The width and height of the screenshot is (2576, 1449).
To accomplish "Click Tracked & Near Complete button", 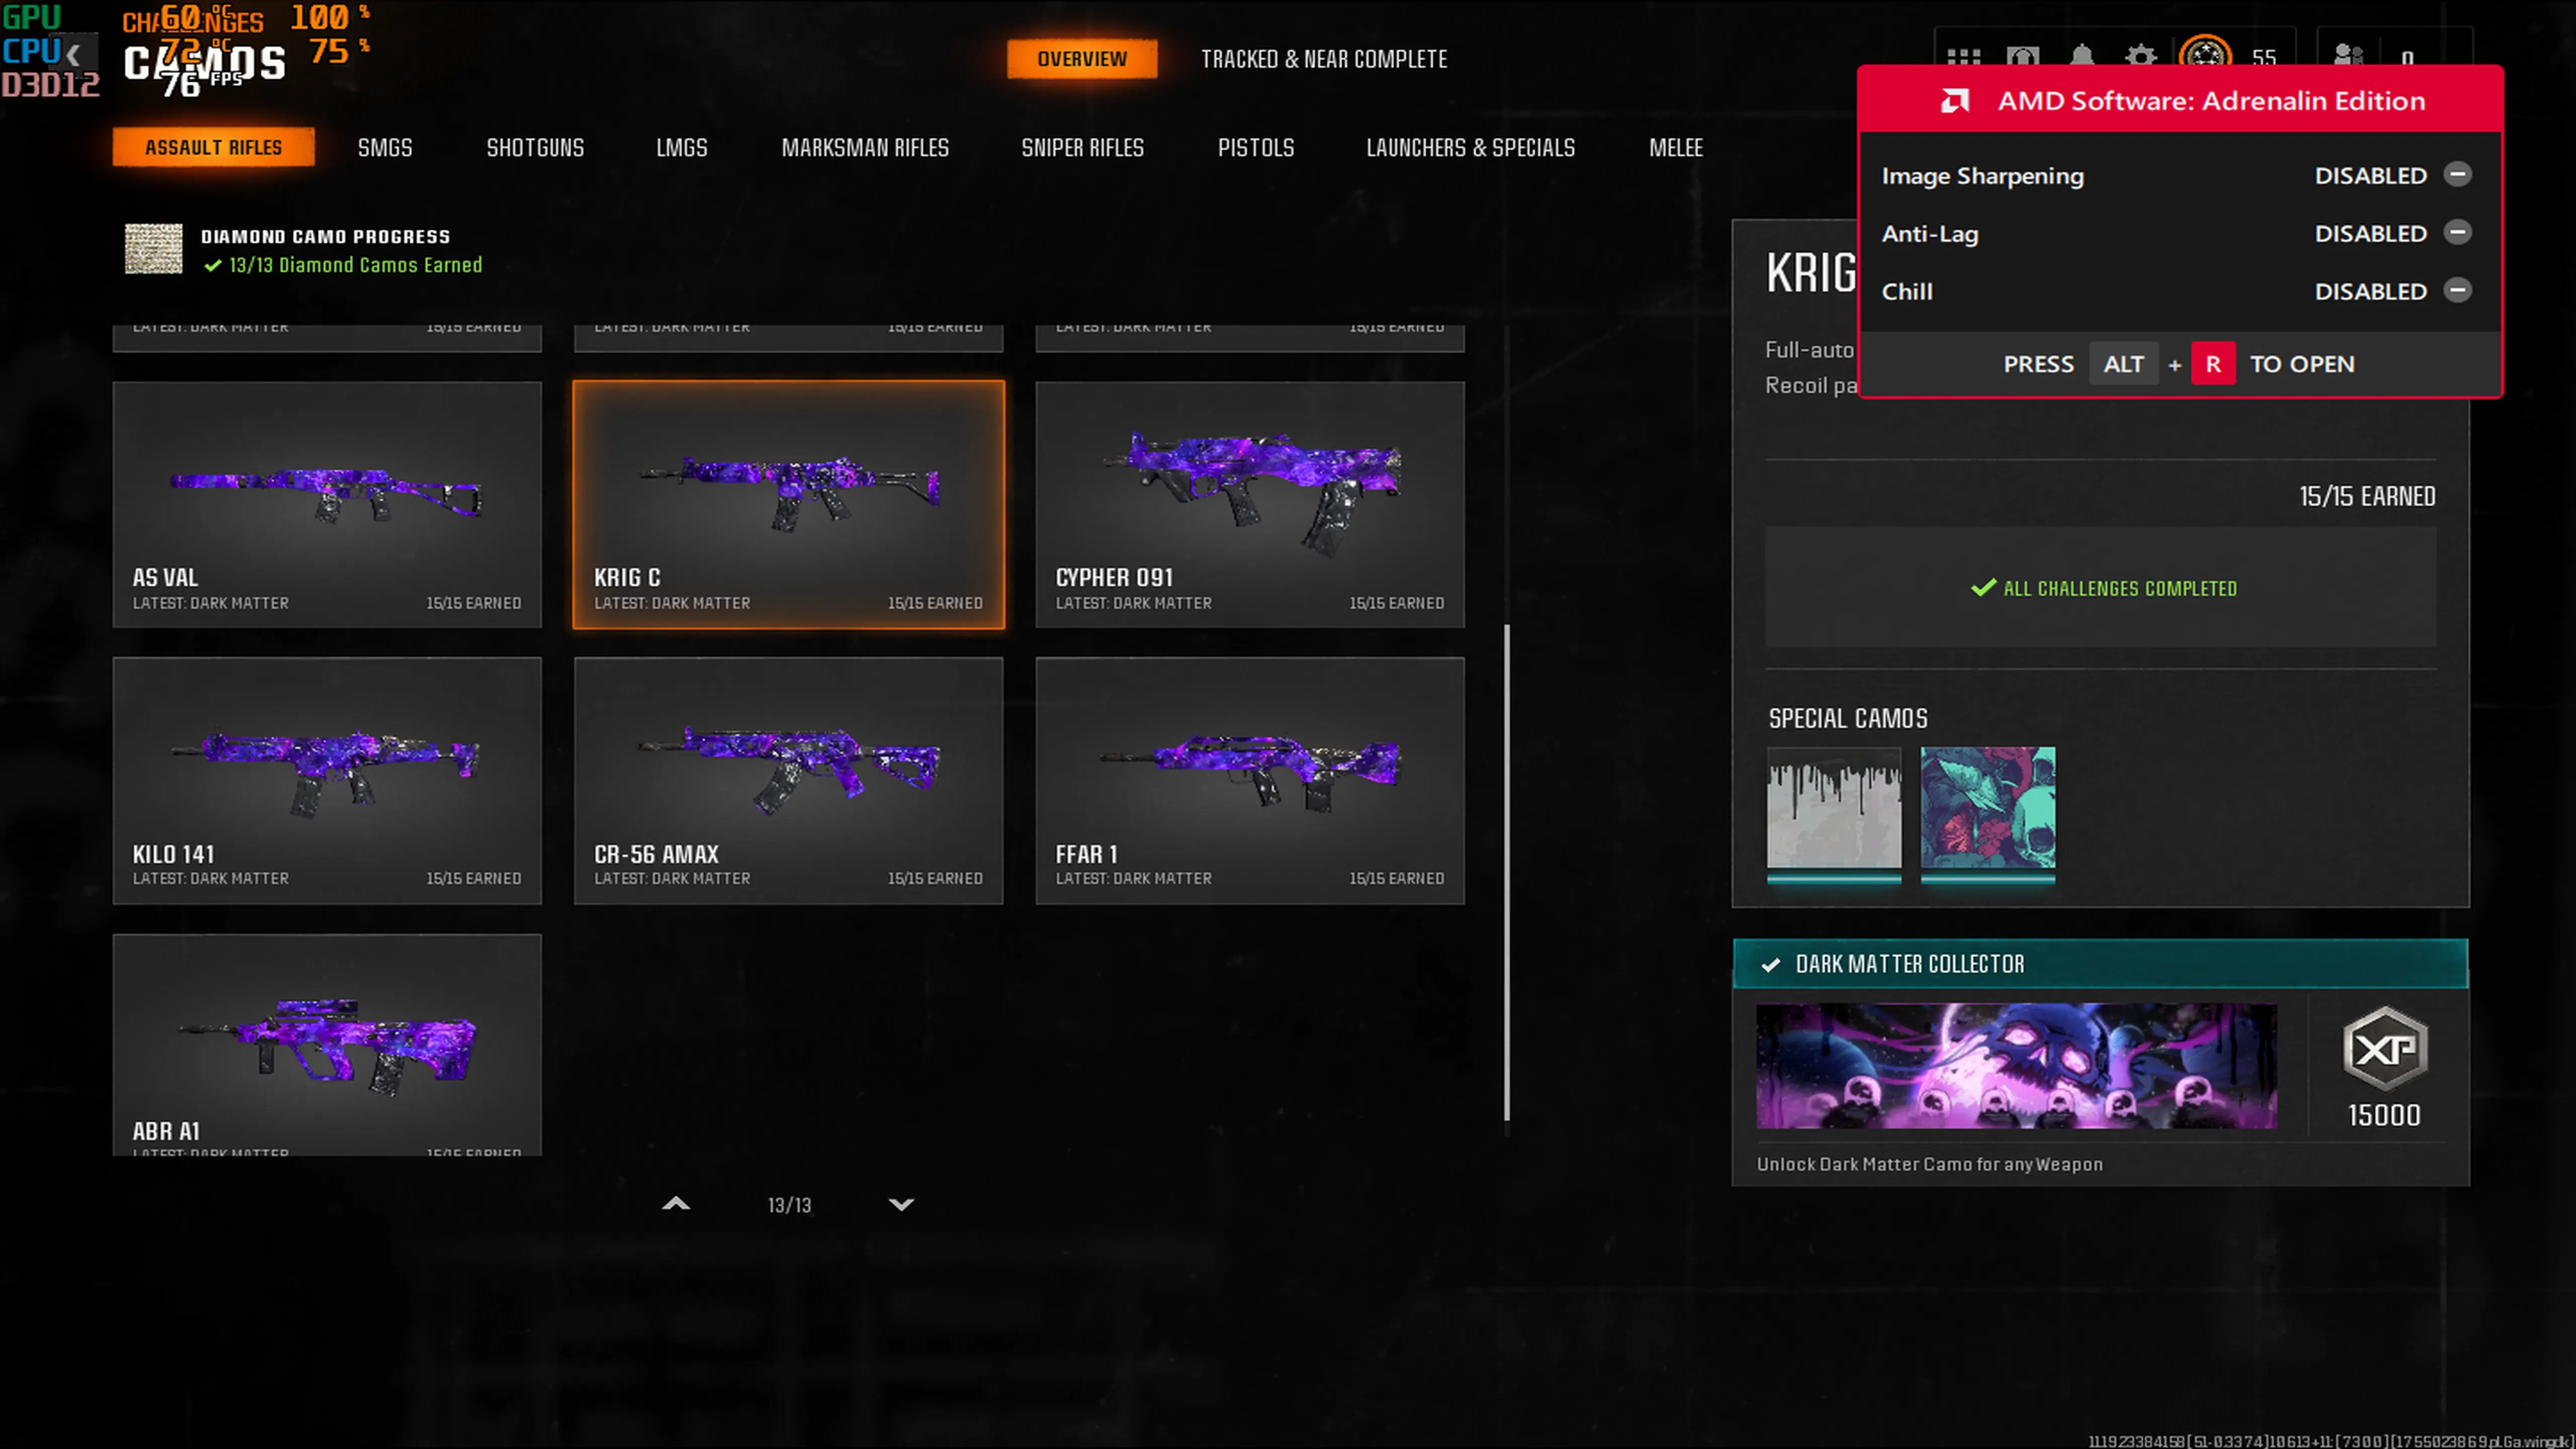I will 1324,59.
